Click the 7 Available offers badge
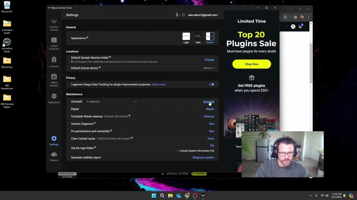Image resolution: width=357 pixels, height=200 pixels. (199, 174)
